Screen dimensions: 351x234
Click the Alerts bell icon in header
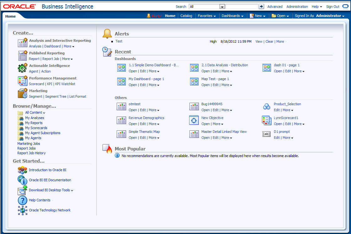pos(149,16)
